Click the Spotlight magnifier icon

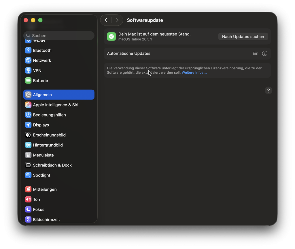[x=28, y=175]
